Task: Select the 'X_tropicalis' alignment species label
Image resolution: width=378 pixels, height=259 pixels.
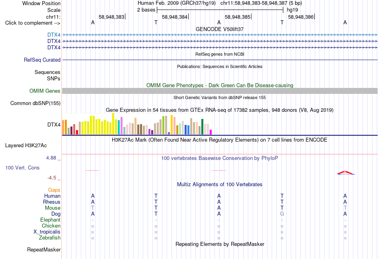Action: [47, 232]
